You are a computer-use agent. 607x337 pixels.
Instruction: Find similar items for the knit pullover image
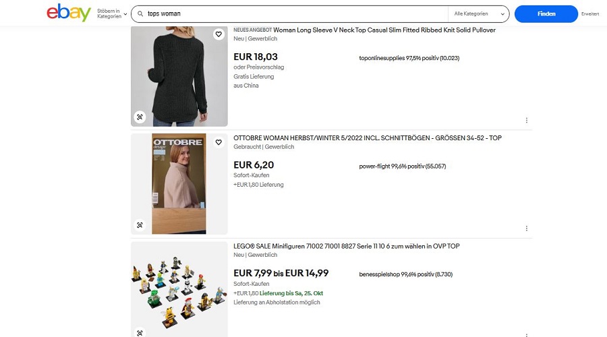(x=140, y=117)
